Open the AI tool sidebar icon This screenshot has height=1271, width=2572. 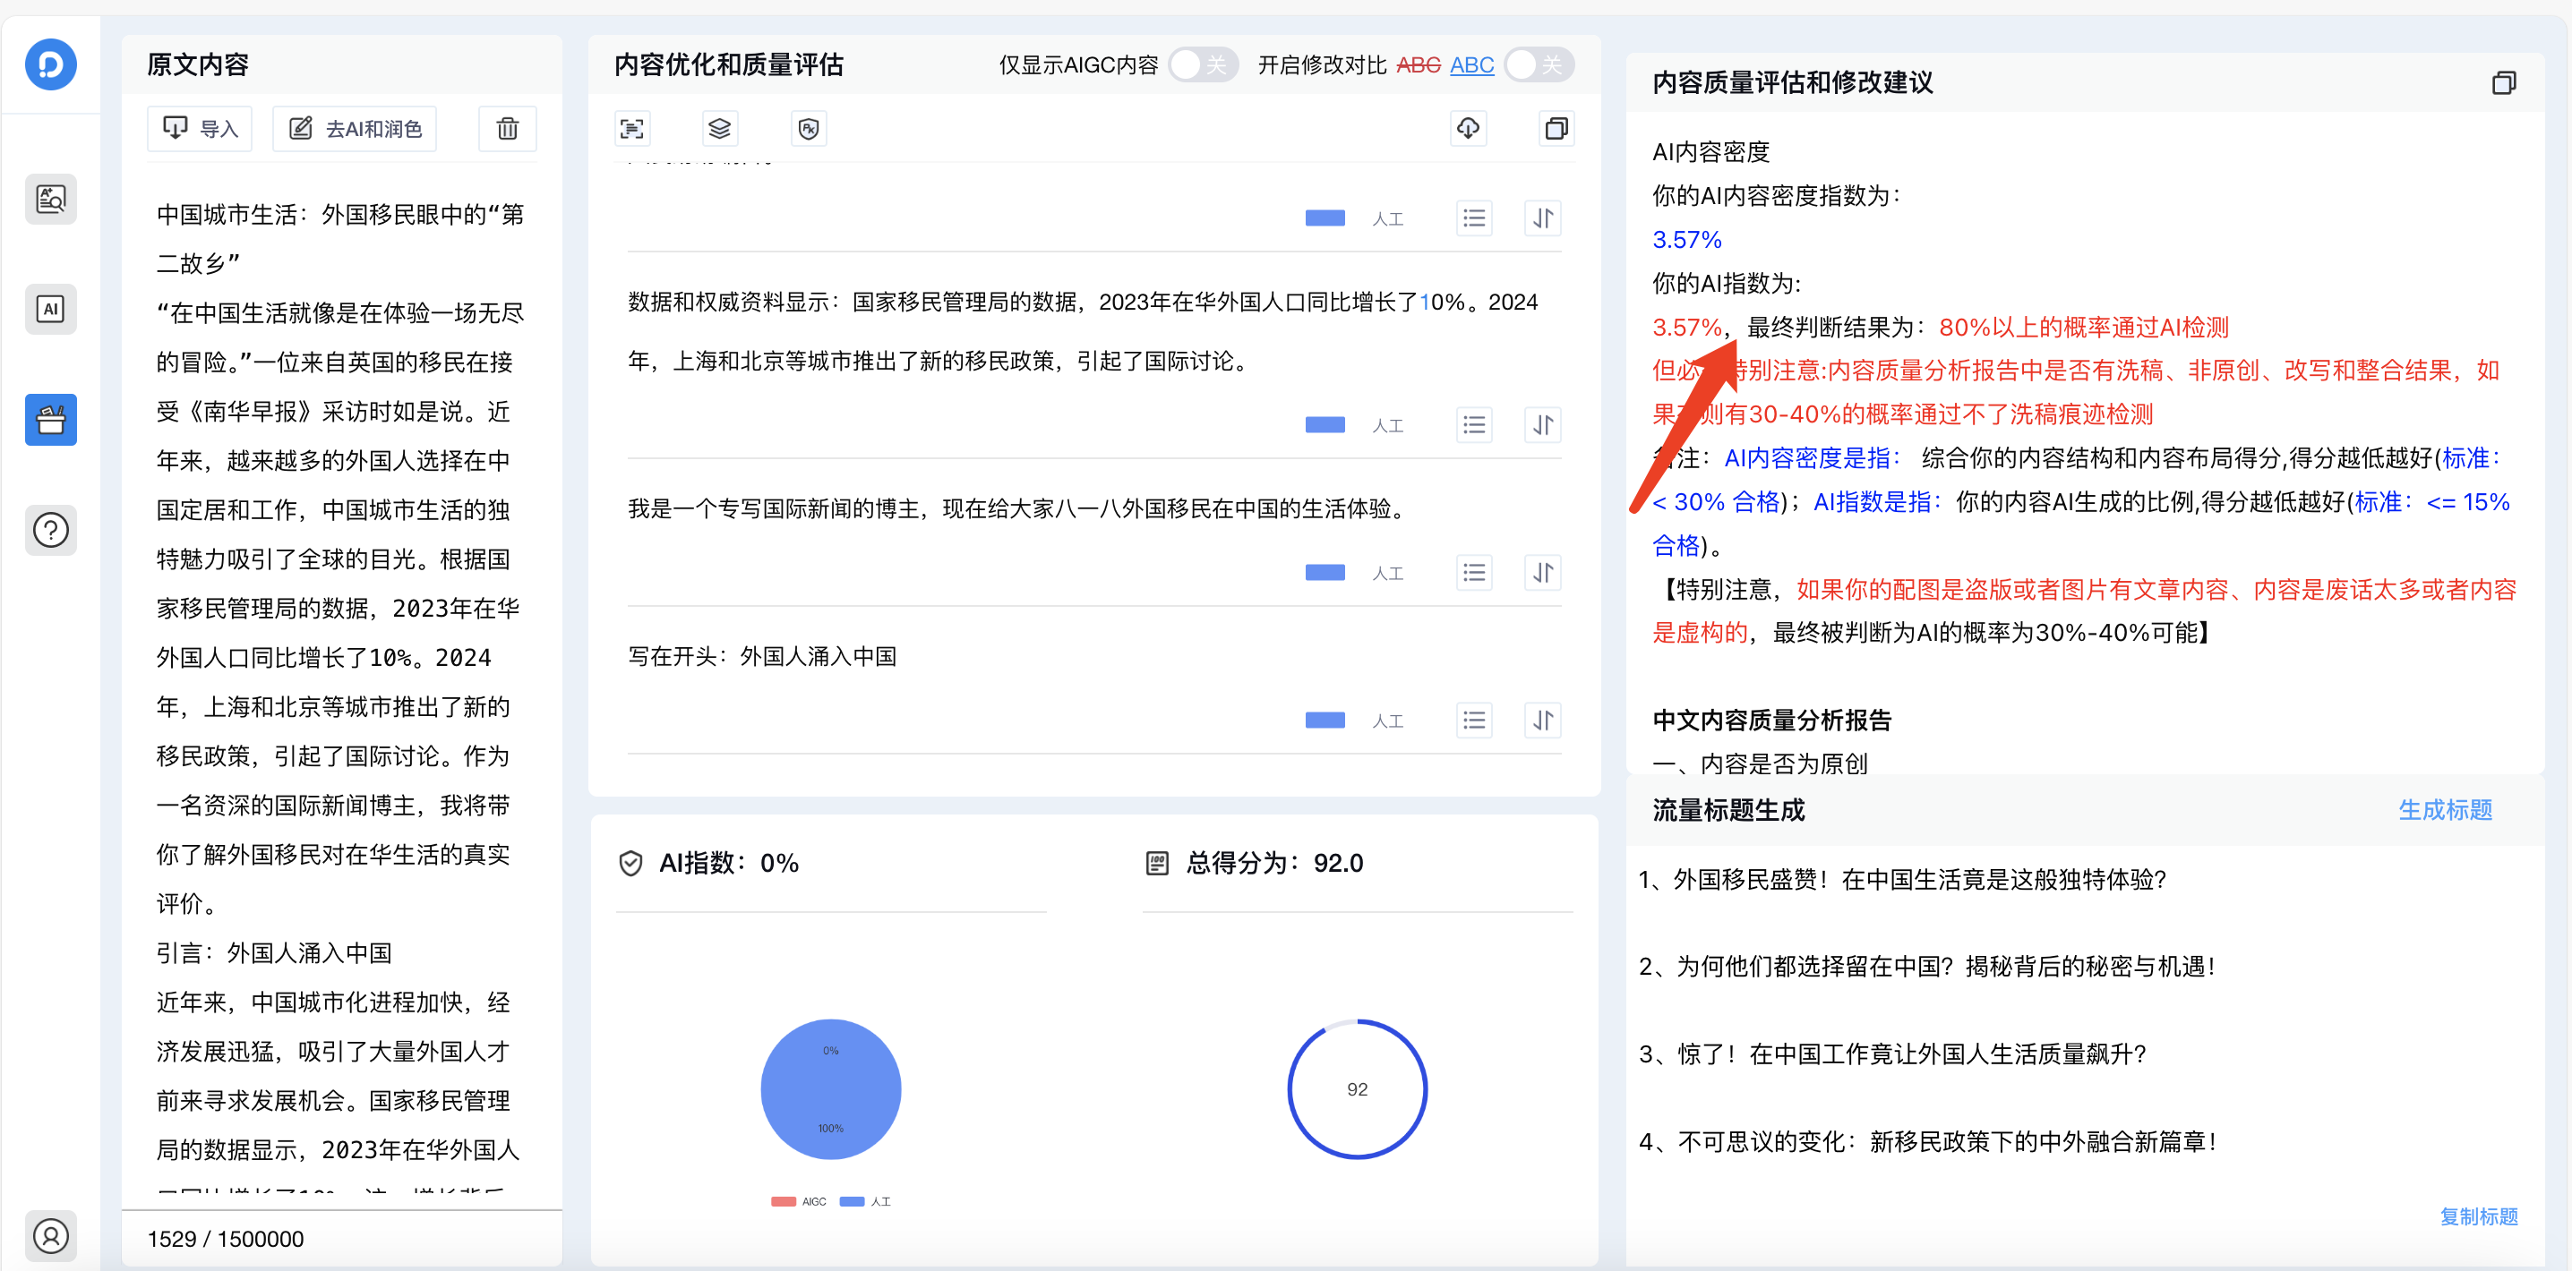[51, 310]
